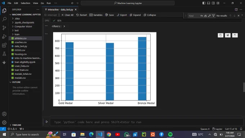Export the interactive window
Screen dimensions: 245x138
(x=122, y=15)
